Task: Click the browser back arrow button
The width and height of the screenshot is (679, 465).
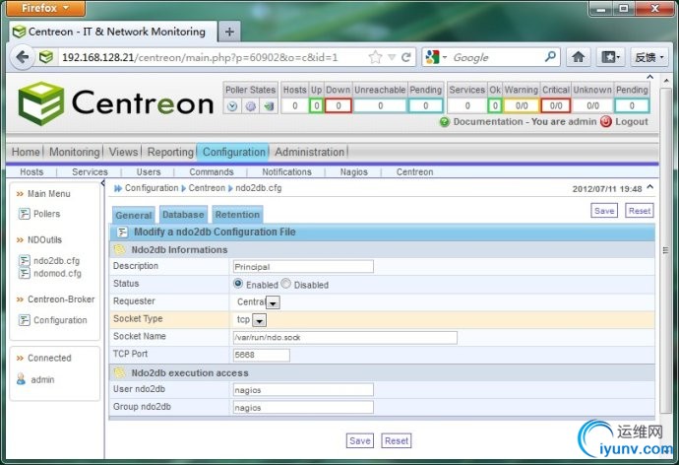Action: point(22,57)
